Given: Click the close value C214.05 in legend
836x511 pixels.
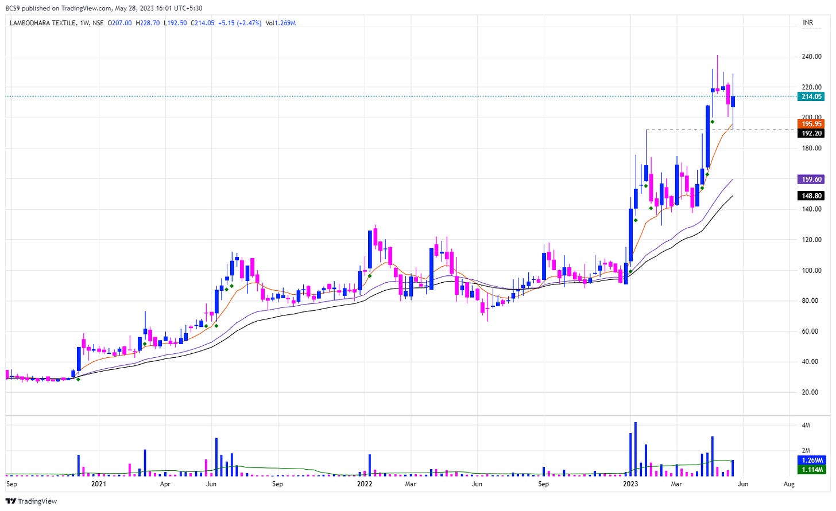Looking at the screenshot, I should click(203, 23).
